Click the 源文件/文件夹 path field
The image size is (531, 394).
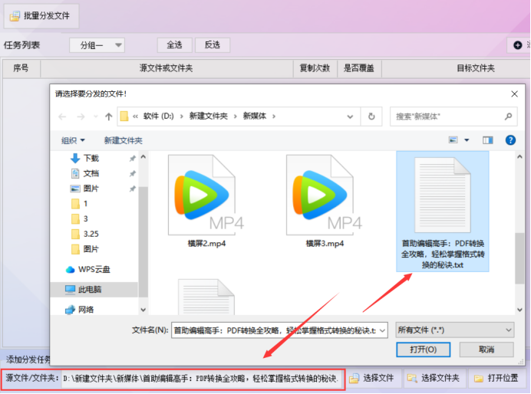click(202, 379)
